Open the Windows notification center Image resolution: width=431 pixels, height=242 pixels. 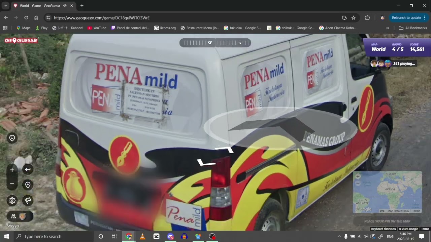click(421, 236)
